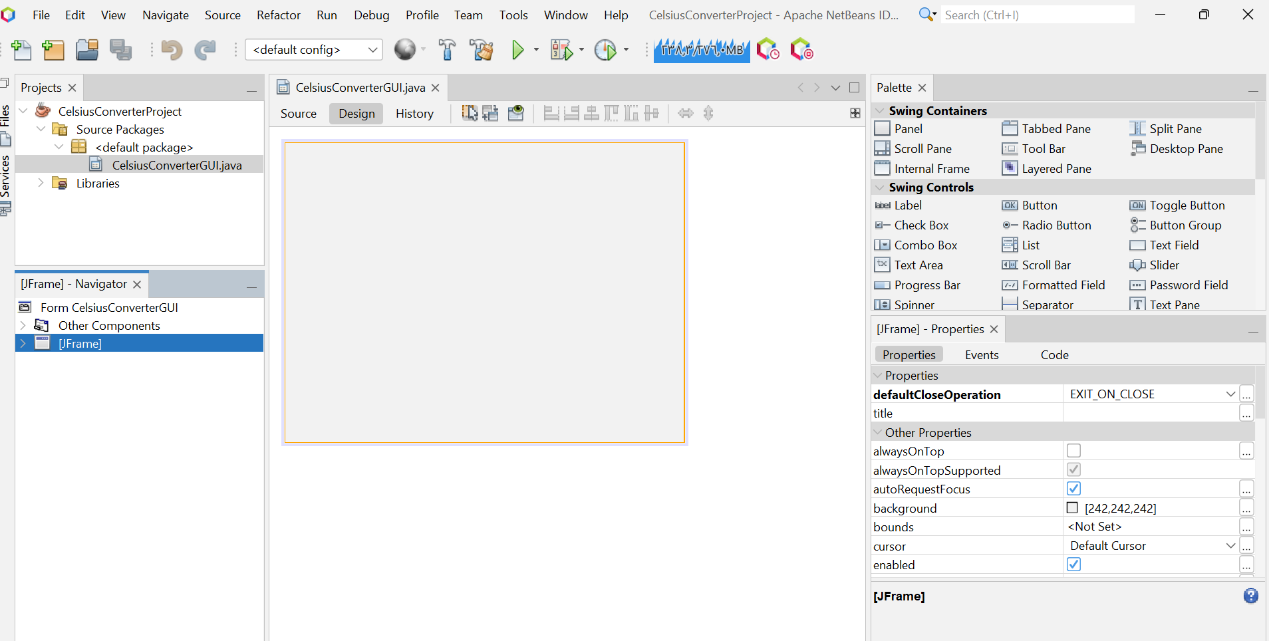Click the Undo arrow icon
The image size is (1269, 641).
(172, 50)
